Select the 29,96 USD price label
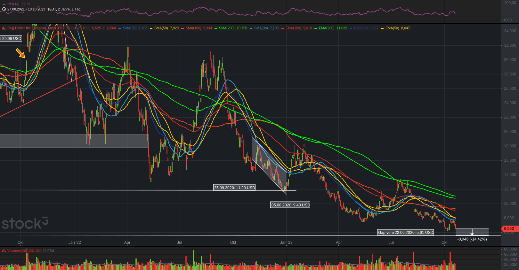Viewport: 519px width, 270px height. click(x=11, y=39)
